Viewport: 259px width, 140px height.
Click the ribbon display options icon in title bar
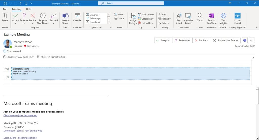[x=230, y=3]
